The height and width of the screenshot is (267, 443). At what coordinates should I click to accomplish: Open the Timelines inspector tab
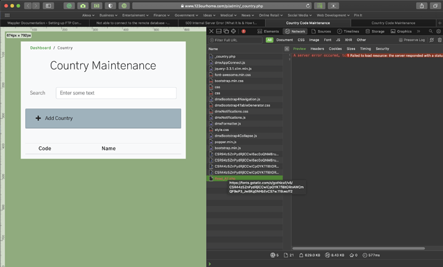point(348,31)
